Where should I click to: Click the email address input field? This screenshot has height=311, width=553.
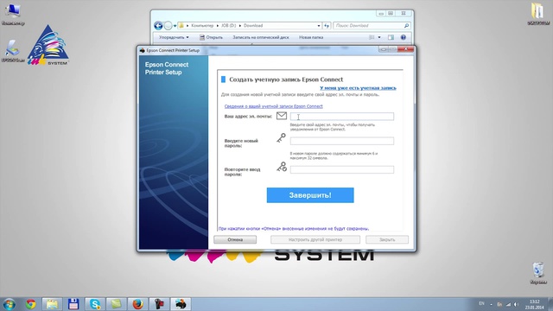(x=342, y=117)
